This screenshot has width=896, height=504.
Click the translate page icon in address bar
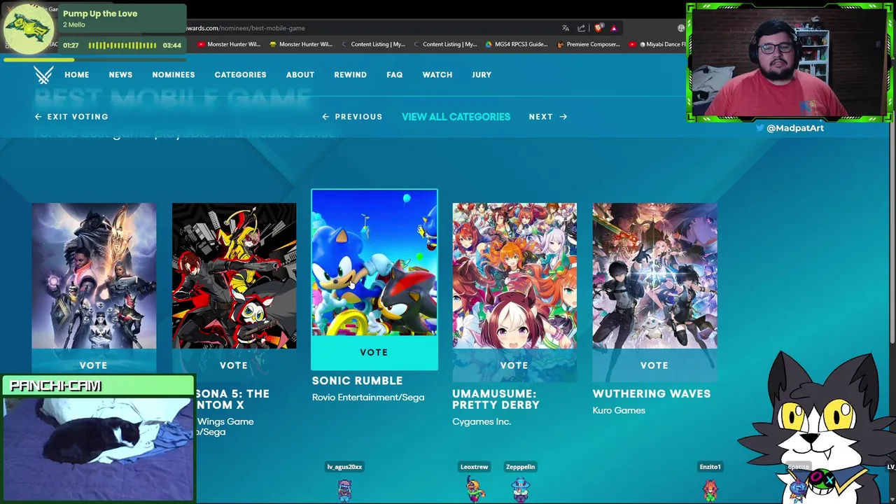[x=565, y=28]
